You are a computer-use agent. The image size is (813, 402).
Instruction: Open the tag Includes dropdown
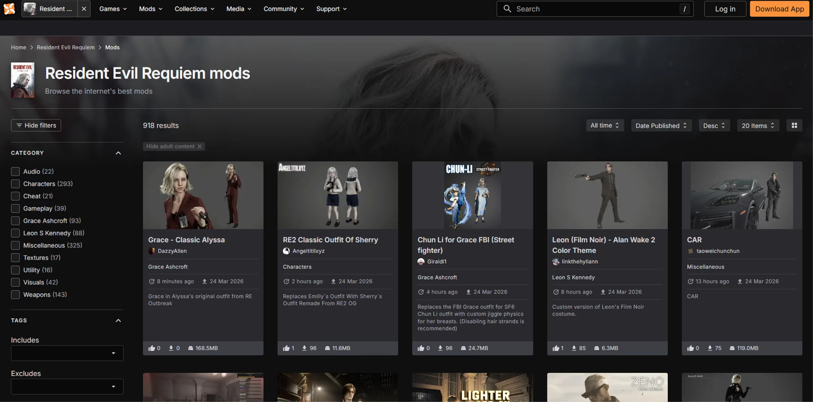[67, 353]
